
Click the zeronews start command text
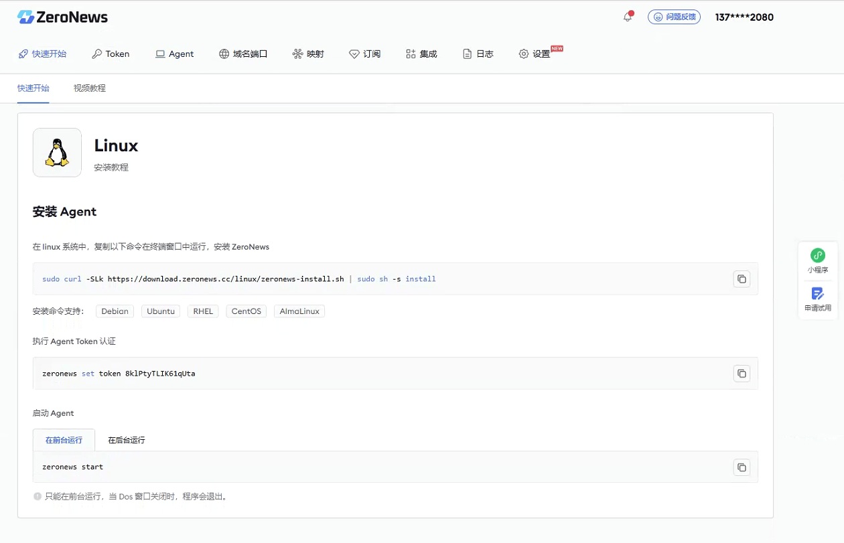coord(72,467)
